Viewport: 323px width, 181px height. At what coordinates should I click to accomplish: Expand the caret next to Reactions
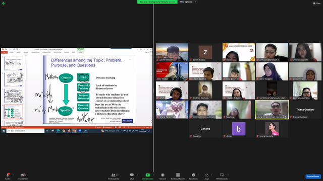click(198, 175)
